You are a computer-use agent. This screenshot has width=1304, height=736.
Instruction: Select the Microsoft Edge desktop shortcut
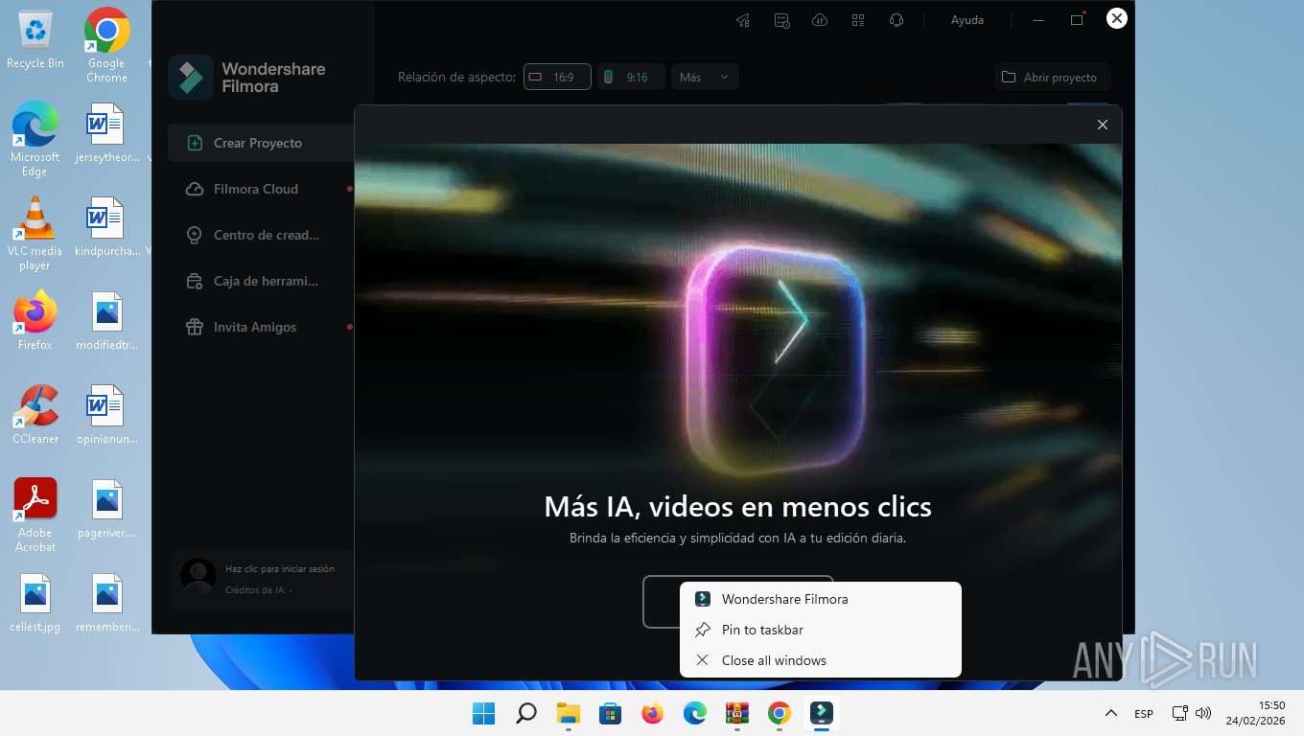pyautogui.click(x=35, y=139)
